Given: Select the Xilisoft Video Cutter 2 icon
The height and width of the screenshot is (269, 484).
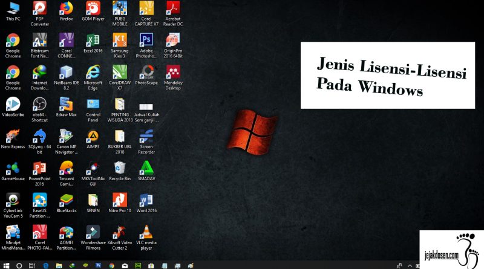Looking at the screenshot, I should (120, 238).
